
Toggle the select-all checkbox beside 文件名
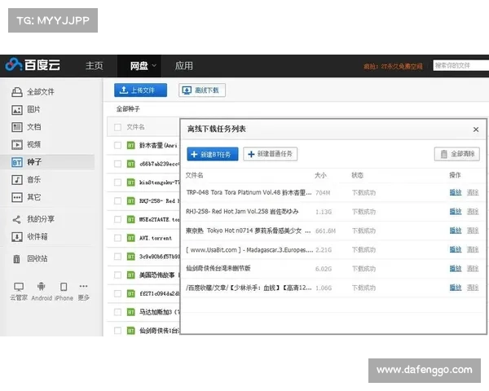coord(117,127)
